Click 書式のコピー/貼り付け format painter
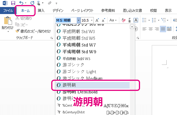Image resolution: width=177 pixels, height=115 pixels. coord(33,31)
